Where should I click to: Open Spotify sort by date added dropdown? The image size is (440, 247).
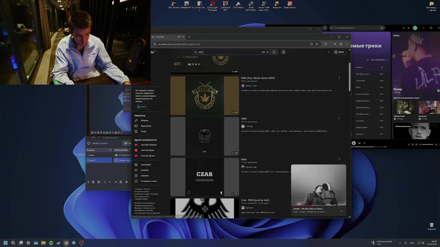coord(379,60)
